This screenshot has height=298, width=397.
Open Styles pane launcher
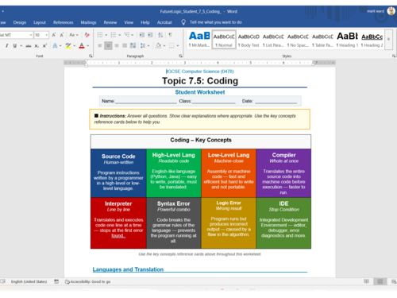click(x=394, y=56)
